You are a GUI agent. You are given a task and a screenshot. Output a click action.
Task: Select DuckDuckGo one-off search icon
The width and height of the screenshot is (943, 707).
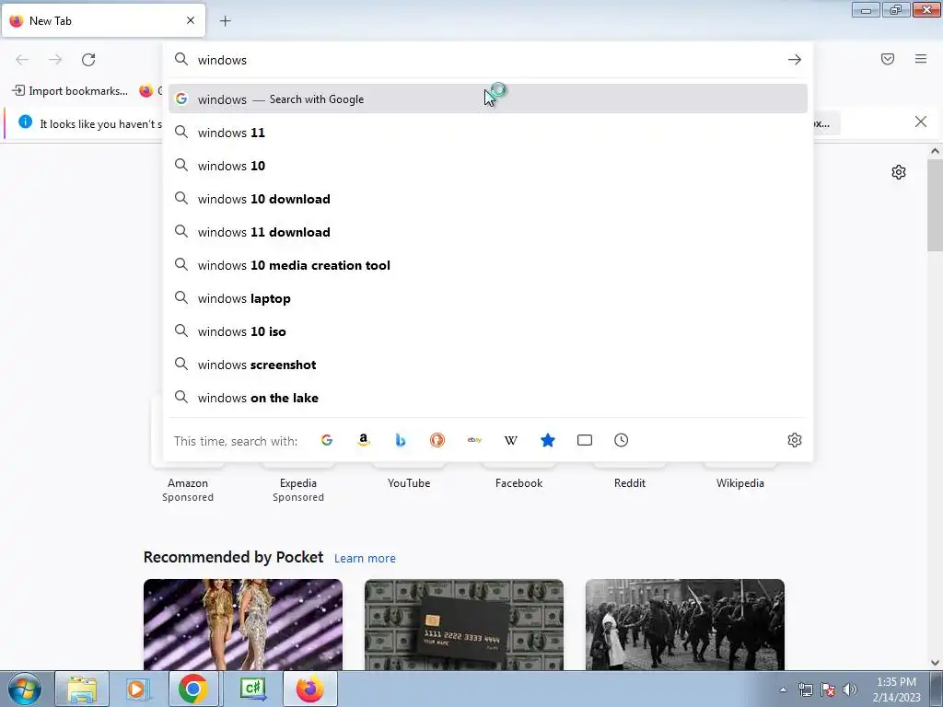pyautogui.click(x=437, y=440)
